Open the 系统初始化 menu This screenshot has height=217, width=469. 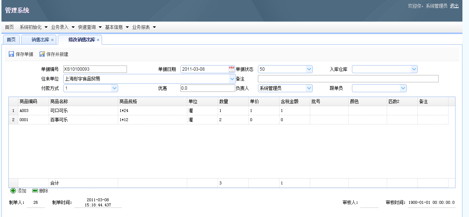point(34,27)
